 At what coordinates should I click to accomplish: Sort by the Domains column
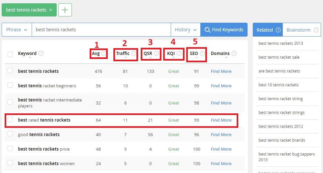coord(220,53)
